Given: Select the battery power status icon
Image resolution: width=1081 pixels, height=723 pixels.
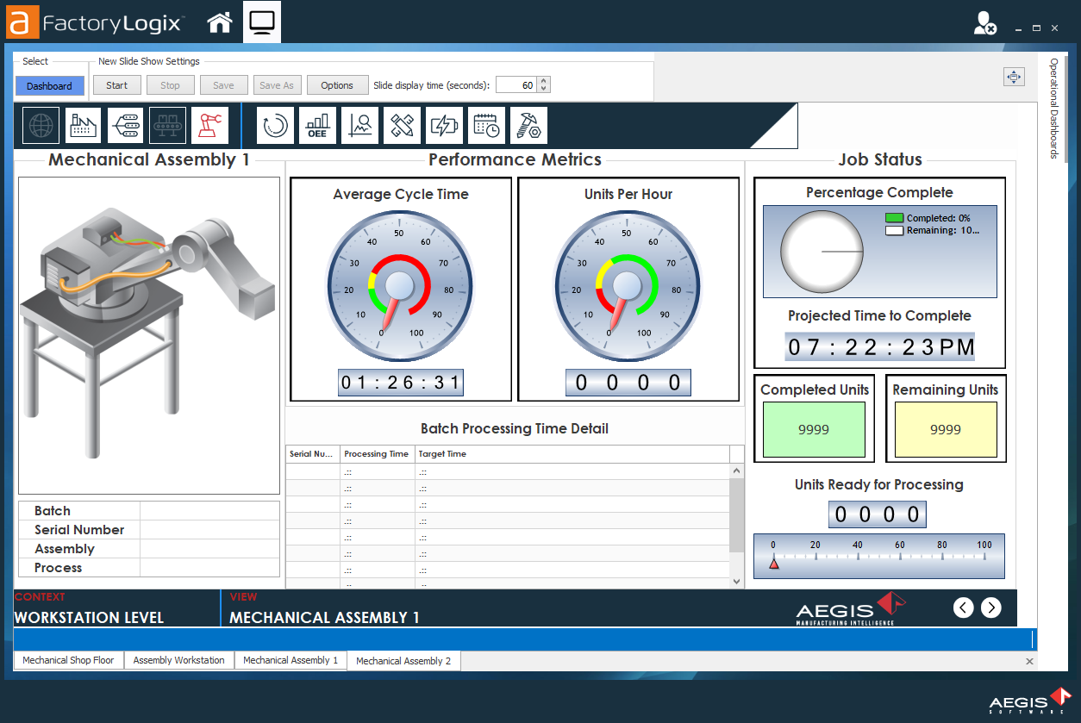Looking at the screenshot, I should coord(444,125).
